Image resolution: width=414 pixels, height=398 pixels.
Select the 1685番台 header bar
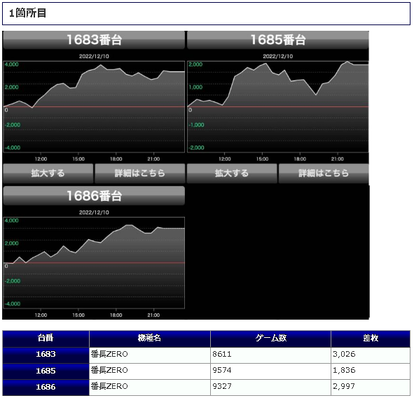(x=278, y=40)
